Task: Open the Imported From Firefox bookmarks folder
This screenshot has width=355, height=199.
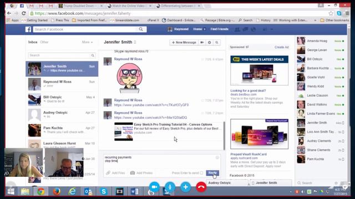Action: point(89,20)
